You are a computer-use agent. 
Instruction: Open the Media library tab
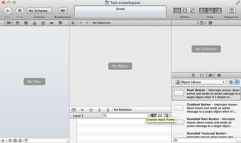pyautogui.click(x=219, y=75)
